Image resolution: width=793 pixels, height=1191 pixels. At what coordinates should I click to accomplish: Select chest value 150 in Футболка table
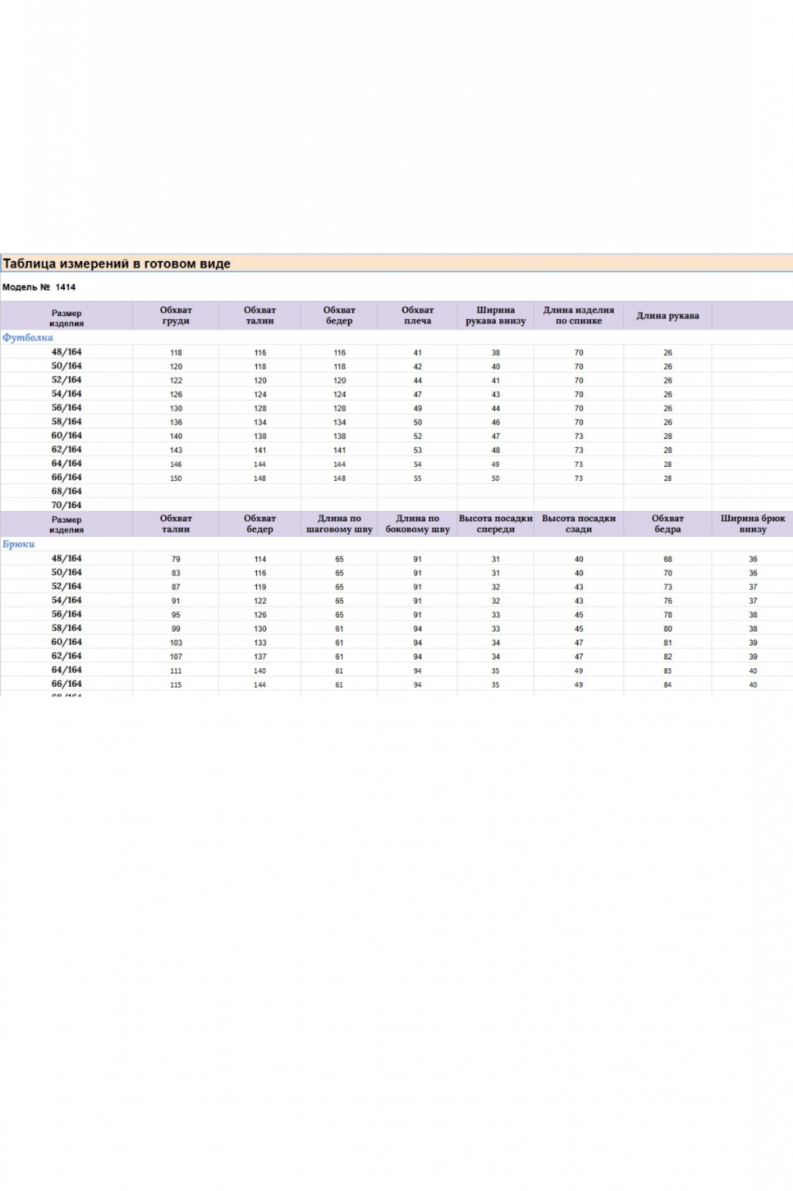point(176,478)
